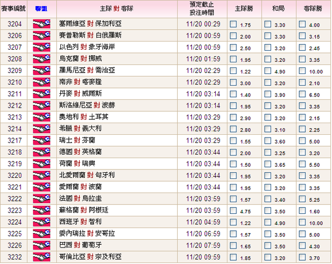332x264 pixels.
Task: Select the 愛爾蘭 對 波蘭 match text
Action: pos(80,187)
